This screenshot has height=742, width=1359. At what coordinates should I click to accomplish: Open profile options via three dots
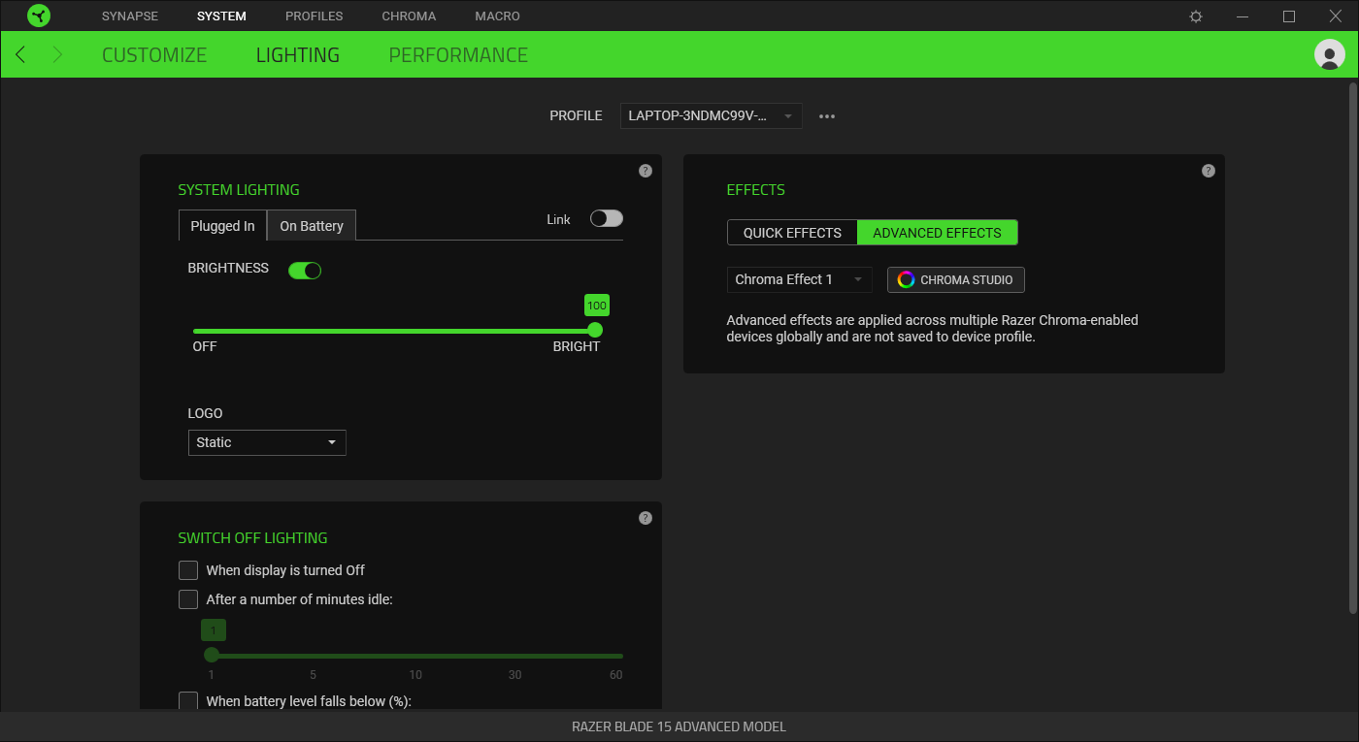[x=827, y=116]
